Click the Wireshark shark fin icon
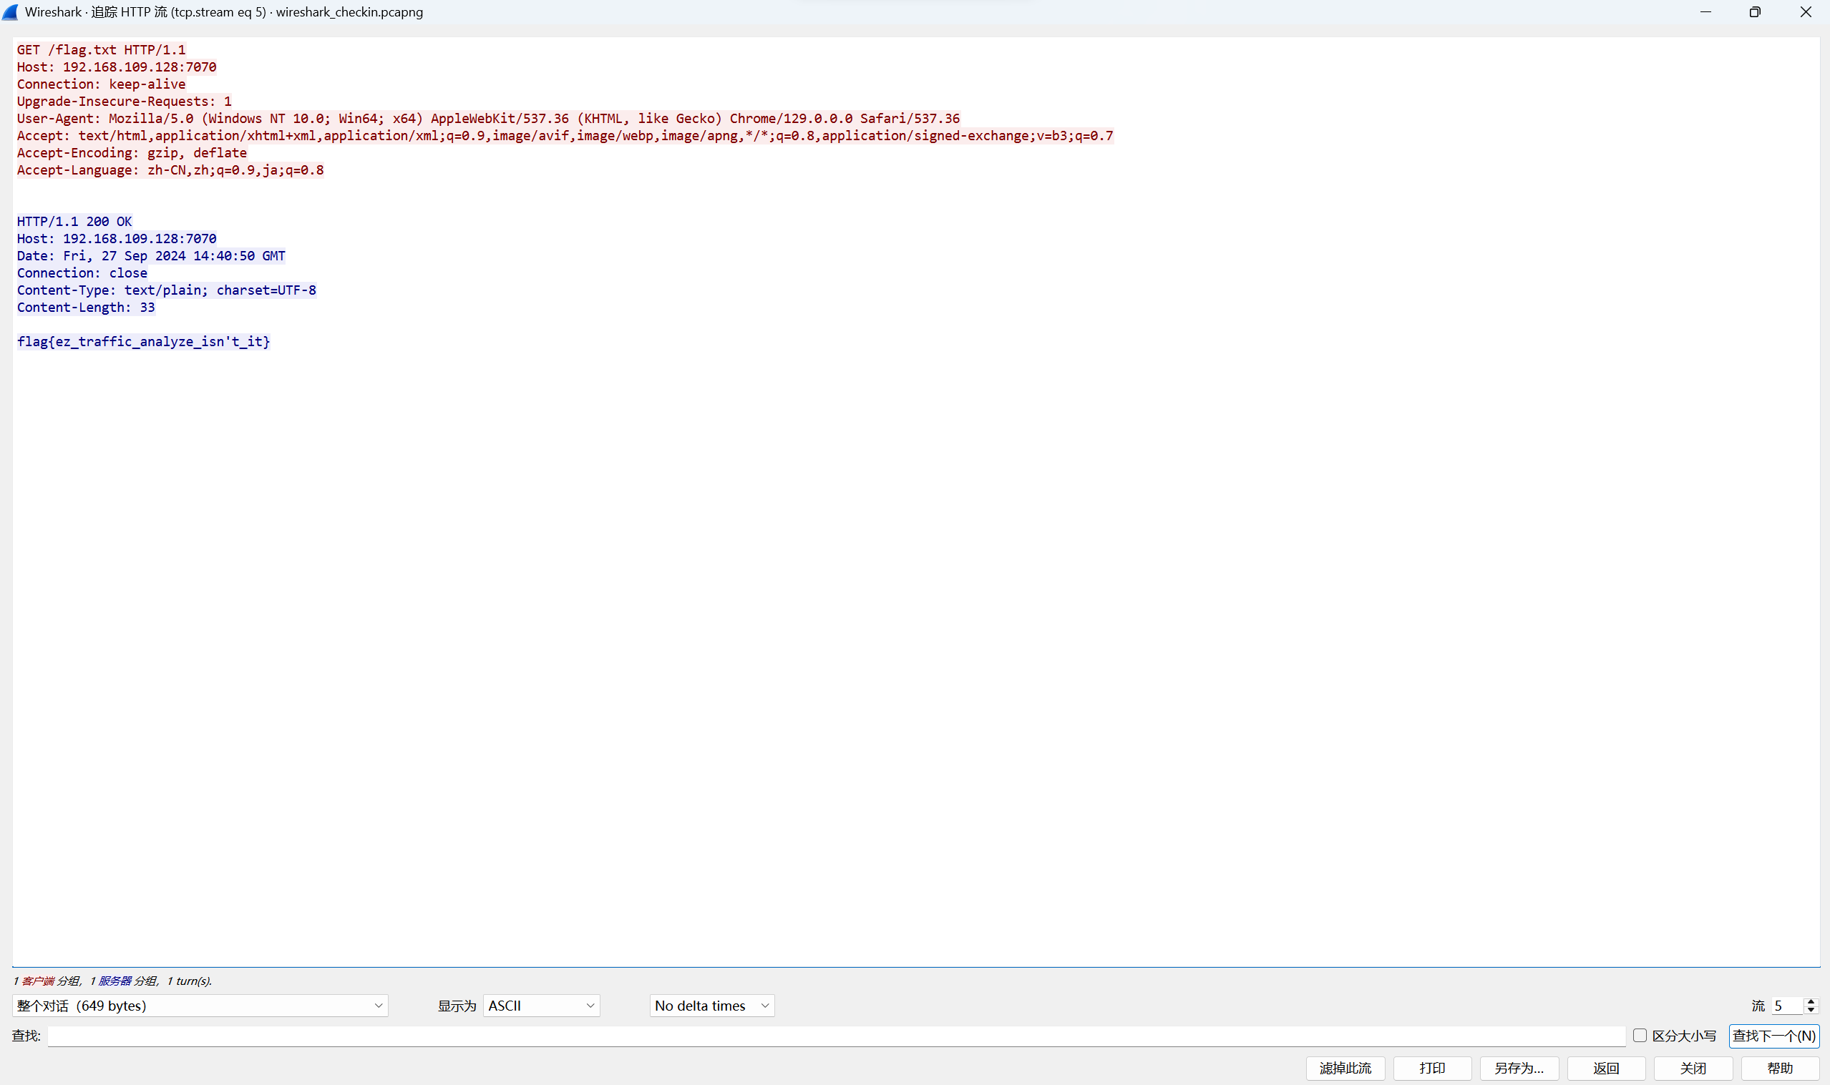The height and width of the screenshot is (1085, 1830). (x=10, y=11)
